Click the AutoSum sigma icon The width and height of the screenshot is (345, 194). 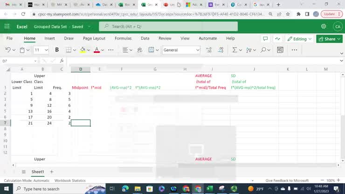pyautogui.click(x=235, y=50)
